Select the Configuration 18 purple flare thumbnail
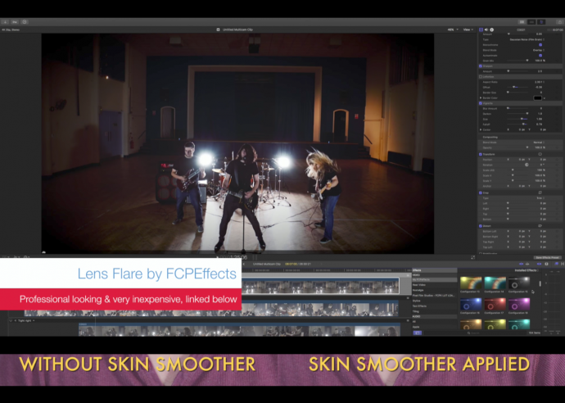565x403 pixels. (x=519, y=305)
